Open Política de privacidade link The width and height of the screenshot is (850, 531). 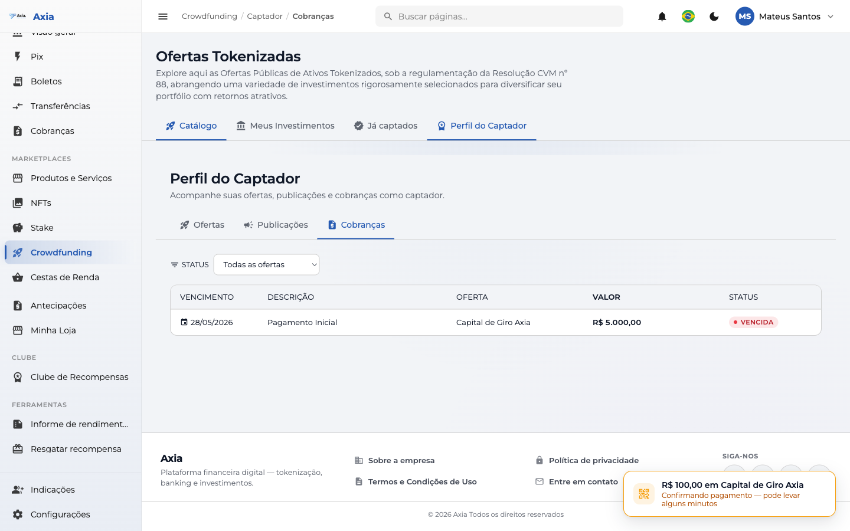587,460
